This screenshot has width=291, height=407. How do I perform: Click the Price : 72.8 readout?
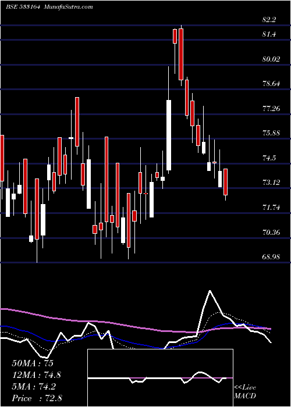pyautogui.click(x=36, y=398)
